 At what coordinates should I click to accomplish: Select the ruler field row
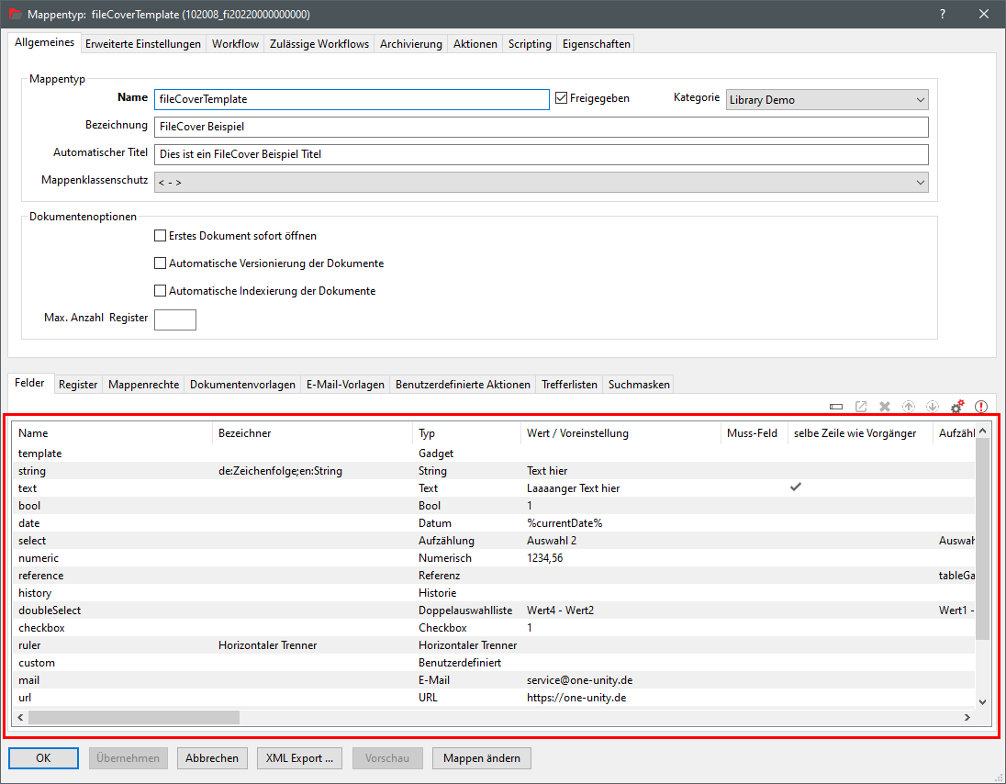(x=494, y=644)
